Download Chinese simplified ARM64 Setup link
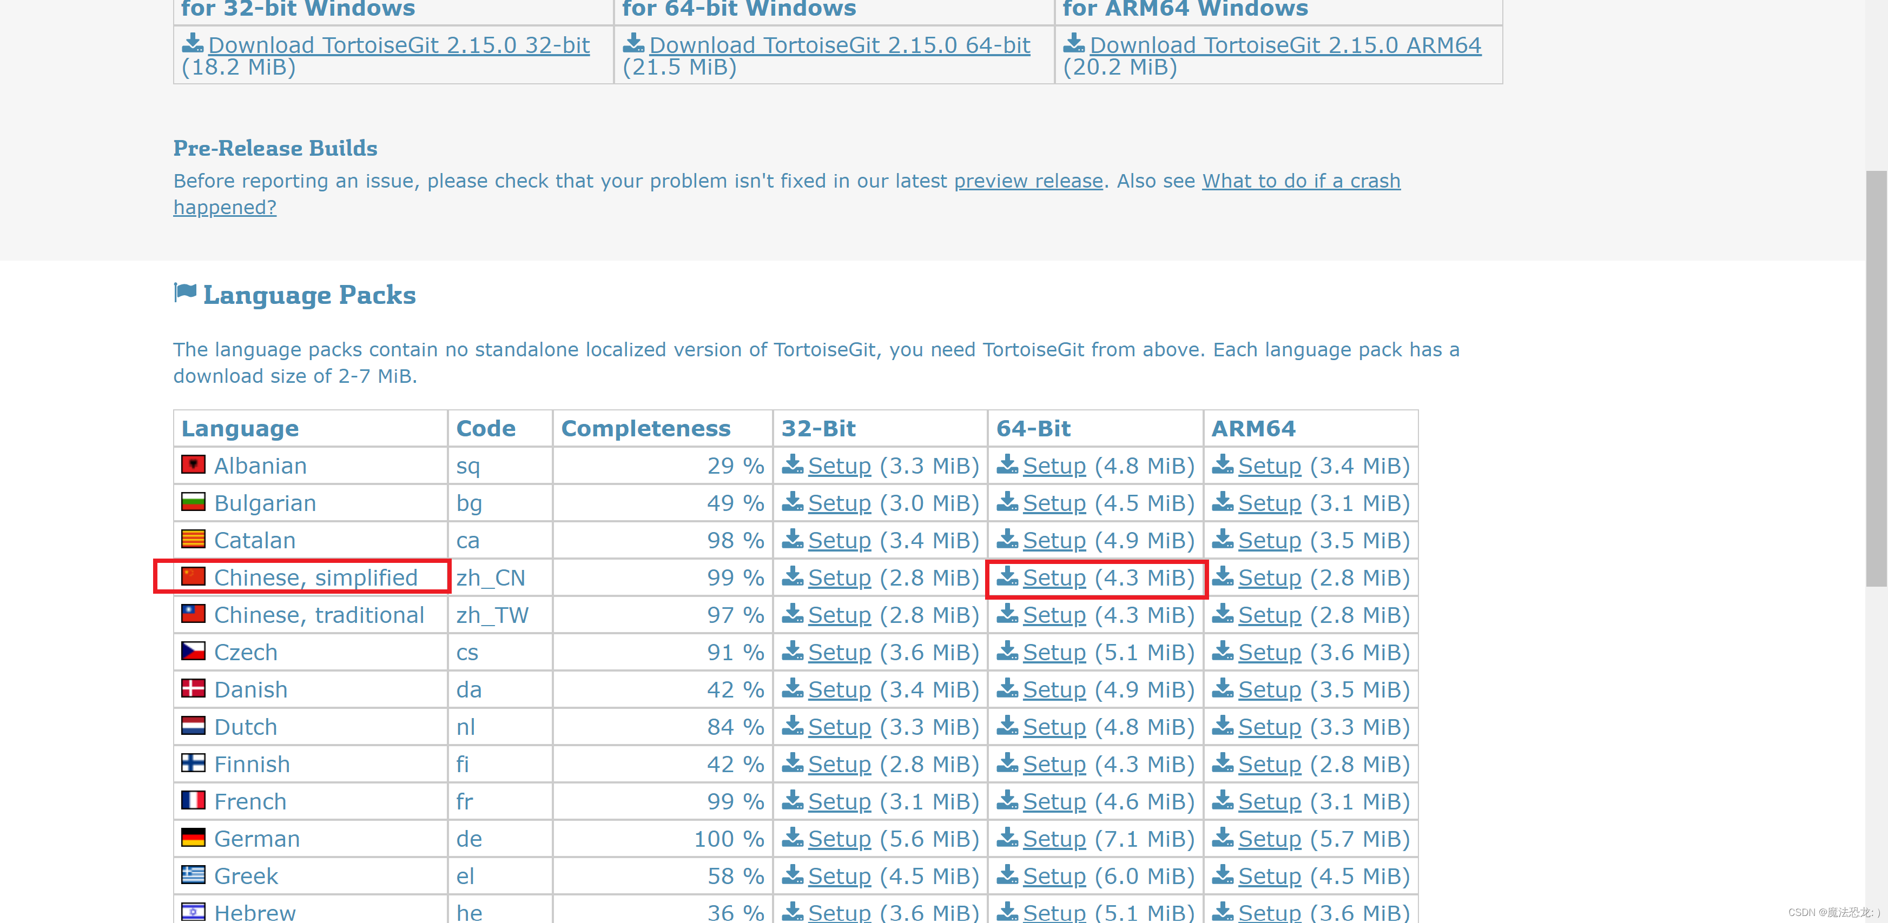 tap(1270, 578)
